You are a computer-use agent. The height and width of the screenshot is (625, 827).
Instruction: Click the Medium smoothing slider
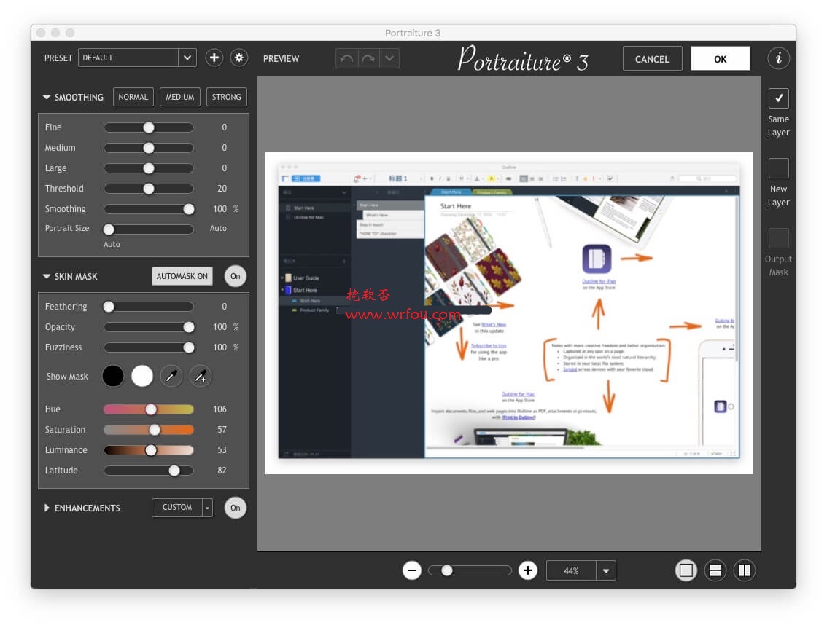pyautogui.click(x=149, y=148)
